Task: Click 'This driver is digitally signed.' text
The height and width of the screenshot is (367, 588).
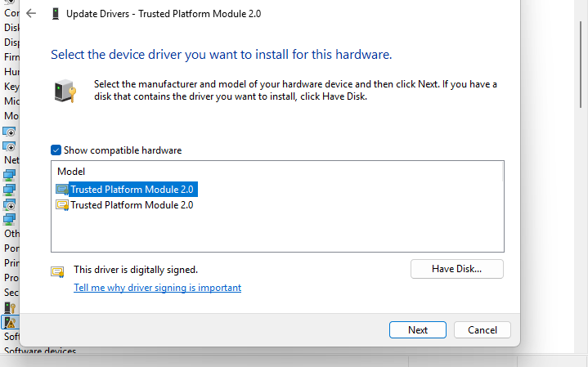Action: (136, 270)
